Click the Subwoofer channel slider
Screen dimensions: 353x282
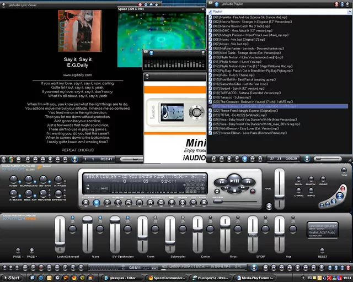click(x=170, y=226)
